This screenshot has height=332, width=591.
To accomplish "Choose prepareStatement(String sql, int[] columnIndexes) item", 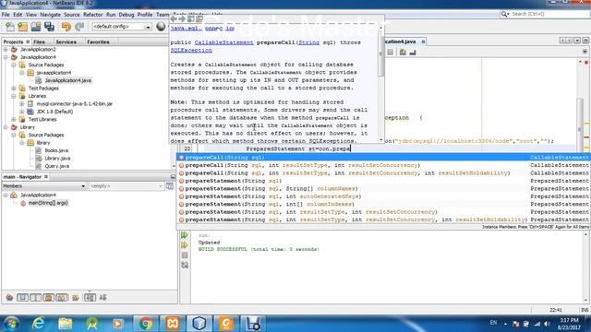I will (x=382, y=204).
